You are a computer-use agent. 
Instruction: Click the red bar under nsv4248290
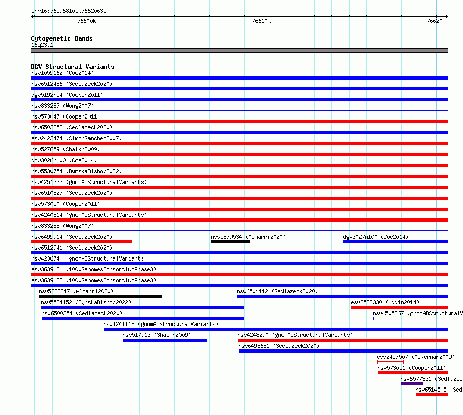(343, 340)
